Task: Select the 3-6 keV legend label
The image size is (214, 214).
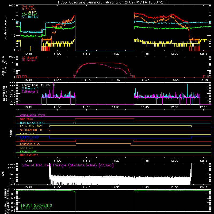Action: tap(28, 6)
